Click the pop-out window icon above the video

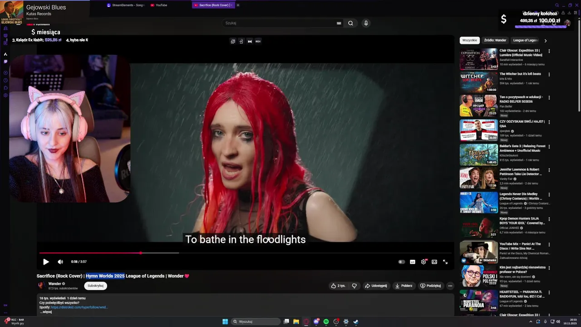tap(233, 41)
